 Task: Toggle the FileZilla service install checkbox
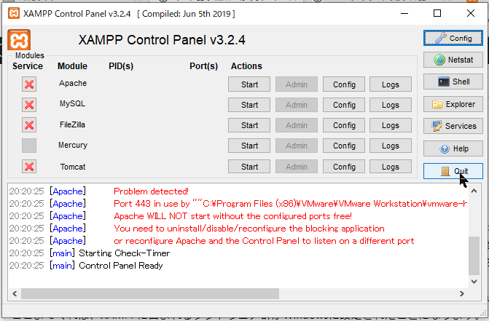click(x=29, y=125)
